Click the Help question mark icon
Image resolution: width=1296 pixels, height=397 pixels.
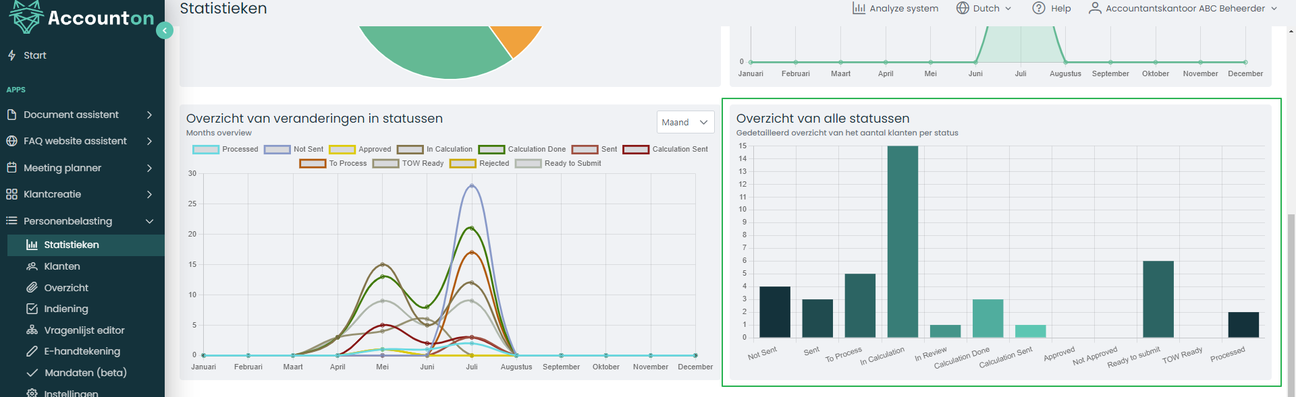[1039, 8]
